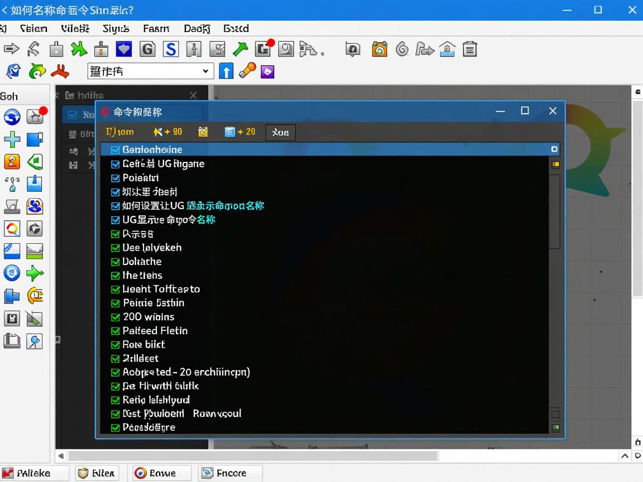Toggle the "Poiealtrl" checkbox
643x482 pixels.
(x=116, y=178)
